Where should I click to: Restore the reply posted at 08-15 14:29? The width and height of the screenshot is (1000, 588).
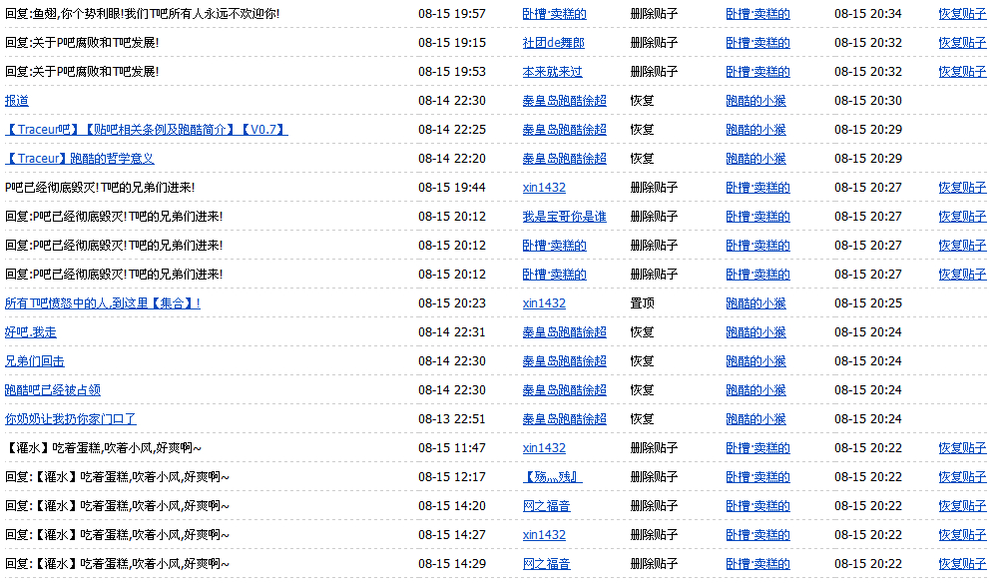[x=962, y=564]
